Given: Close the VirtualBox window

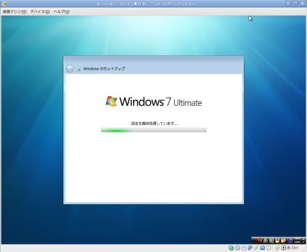Looking at the screenshot, I should coord(302,3).
